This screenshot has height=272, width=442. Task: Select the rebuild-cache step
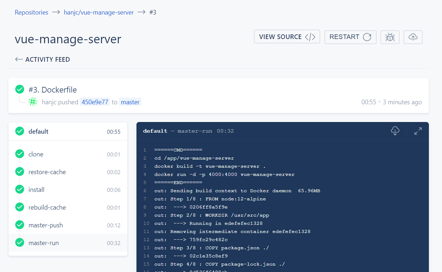click(x=68, y=207)
